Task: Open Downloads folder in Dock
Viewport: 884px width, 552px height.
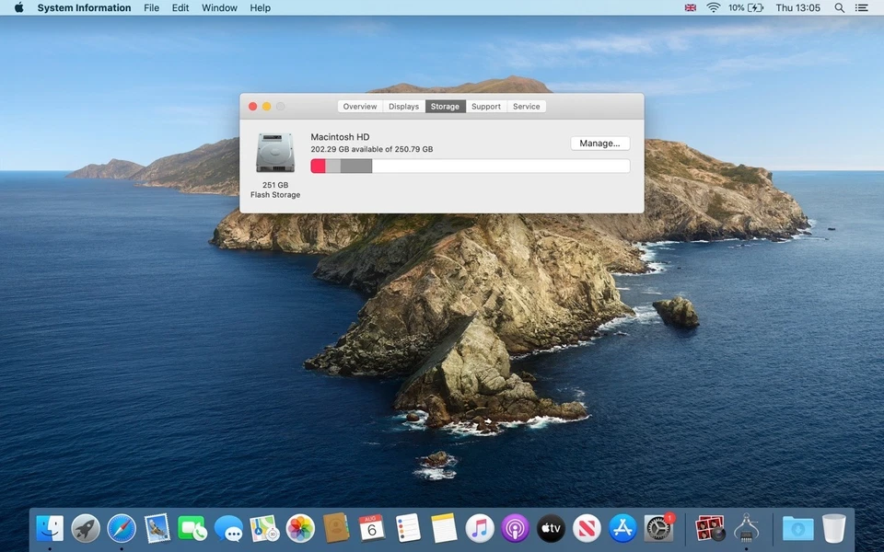Action: 797,529
